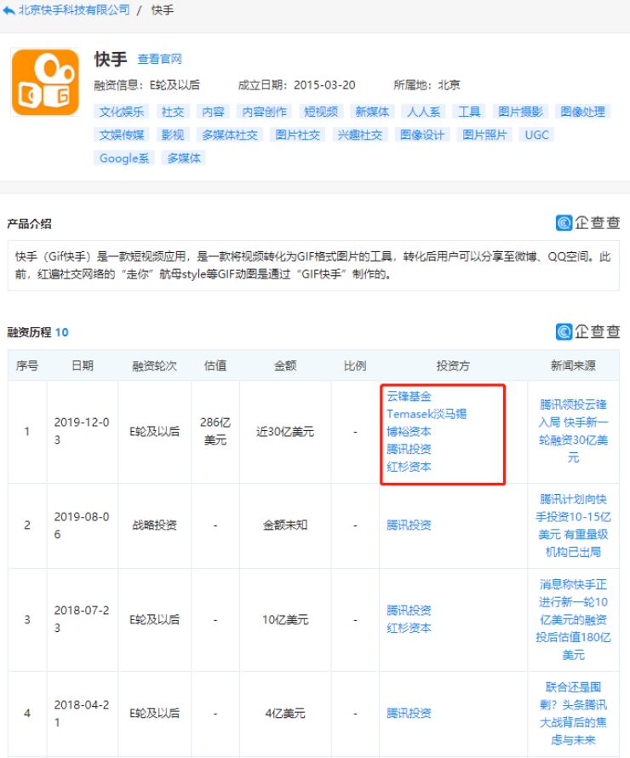The width and height of the screenshot is (630, 758).
Task: Click the 10亿美元 amount cell
Action: (x=285, y=620)
